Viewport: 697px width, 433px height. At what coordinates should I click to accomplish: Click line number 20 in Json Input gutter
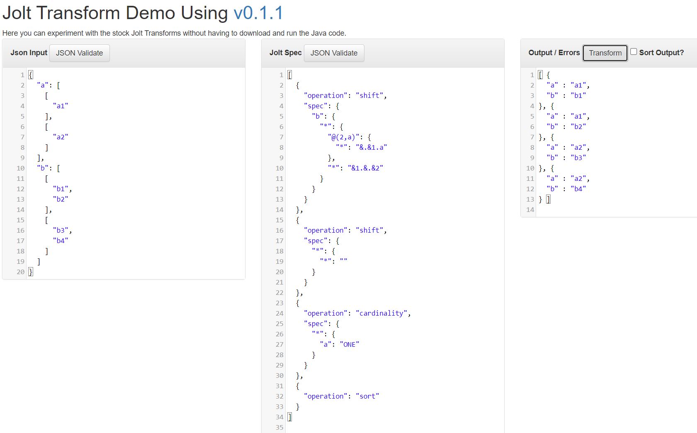(x=21, y=272)
